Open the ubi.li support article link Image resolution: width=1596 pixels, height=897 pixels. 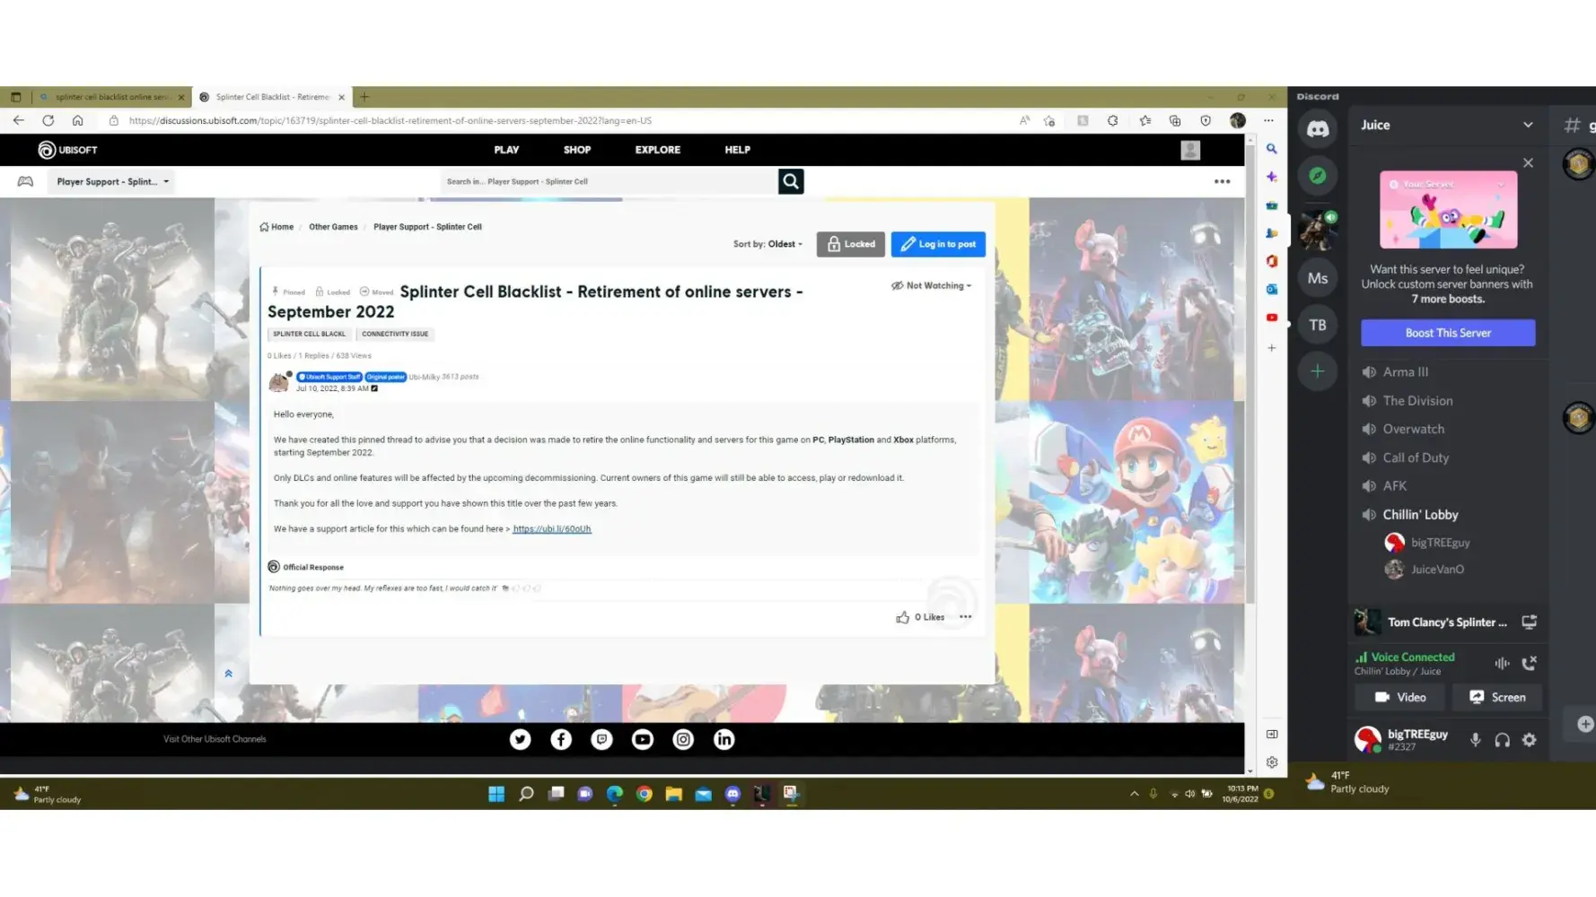[551, 529]
